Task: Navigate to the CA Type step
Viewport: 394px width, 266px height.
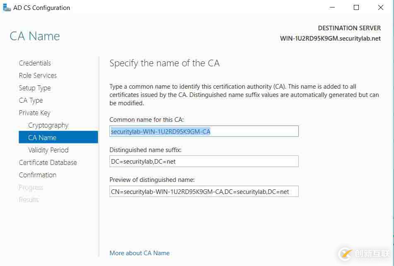Action: (x=31, y=100)
